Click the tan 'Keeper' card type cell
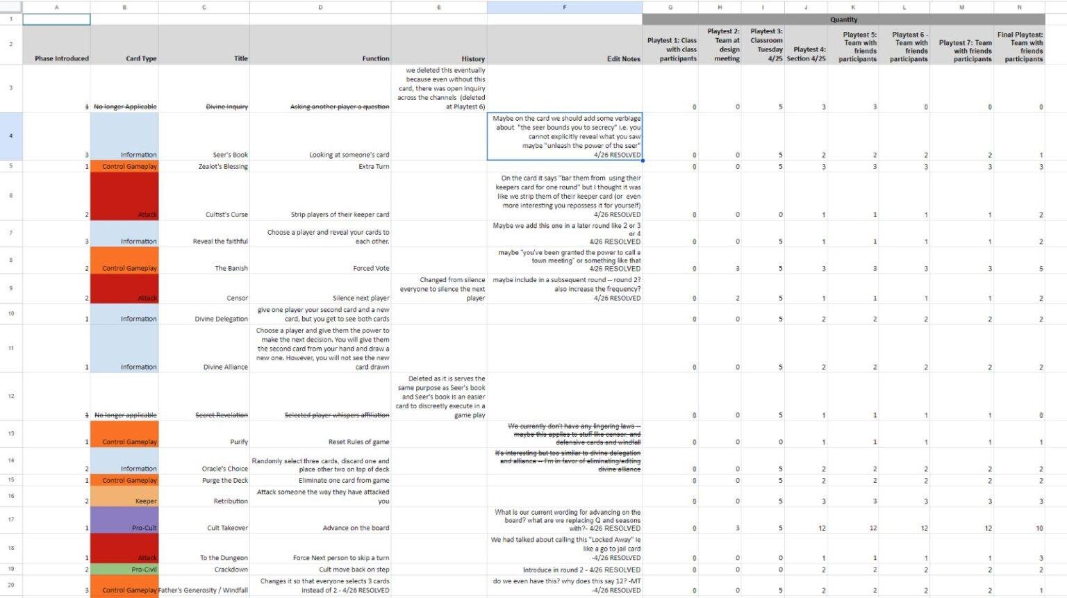The height and width of the screenshot is (598, 1067). [x=124, y=496]
